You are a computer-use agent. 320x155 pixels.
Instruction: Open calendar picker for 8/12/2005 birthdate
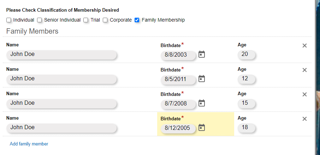[x=202, y=127]
